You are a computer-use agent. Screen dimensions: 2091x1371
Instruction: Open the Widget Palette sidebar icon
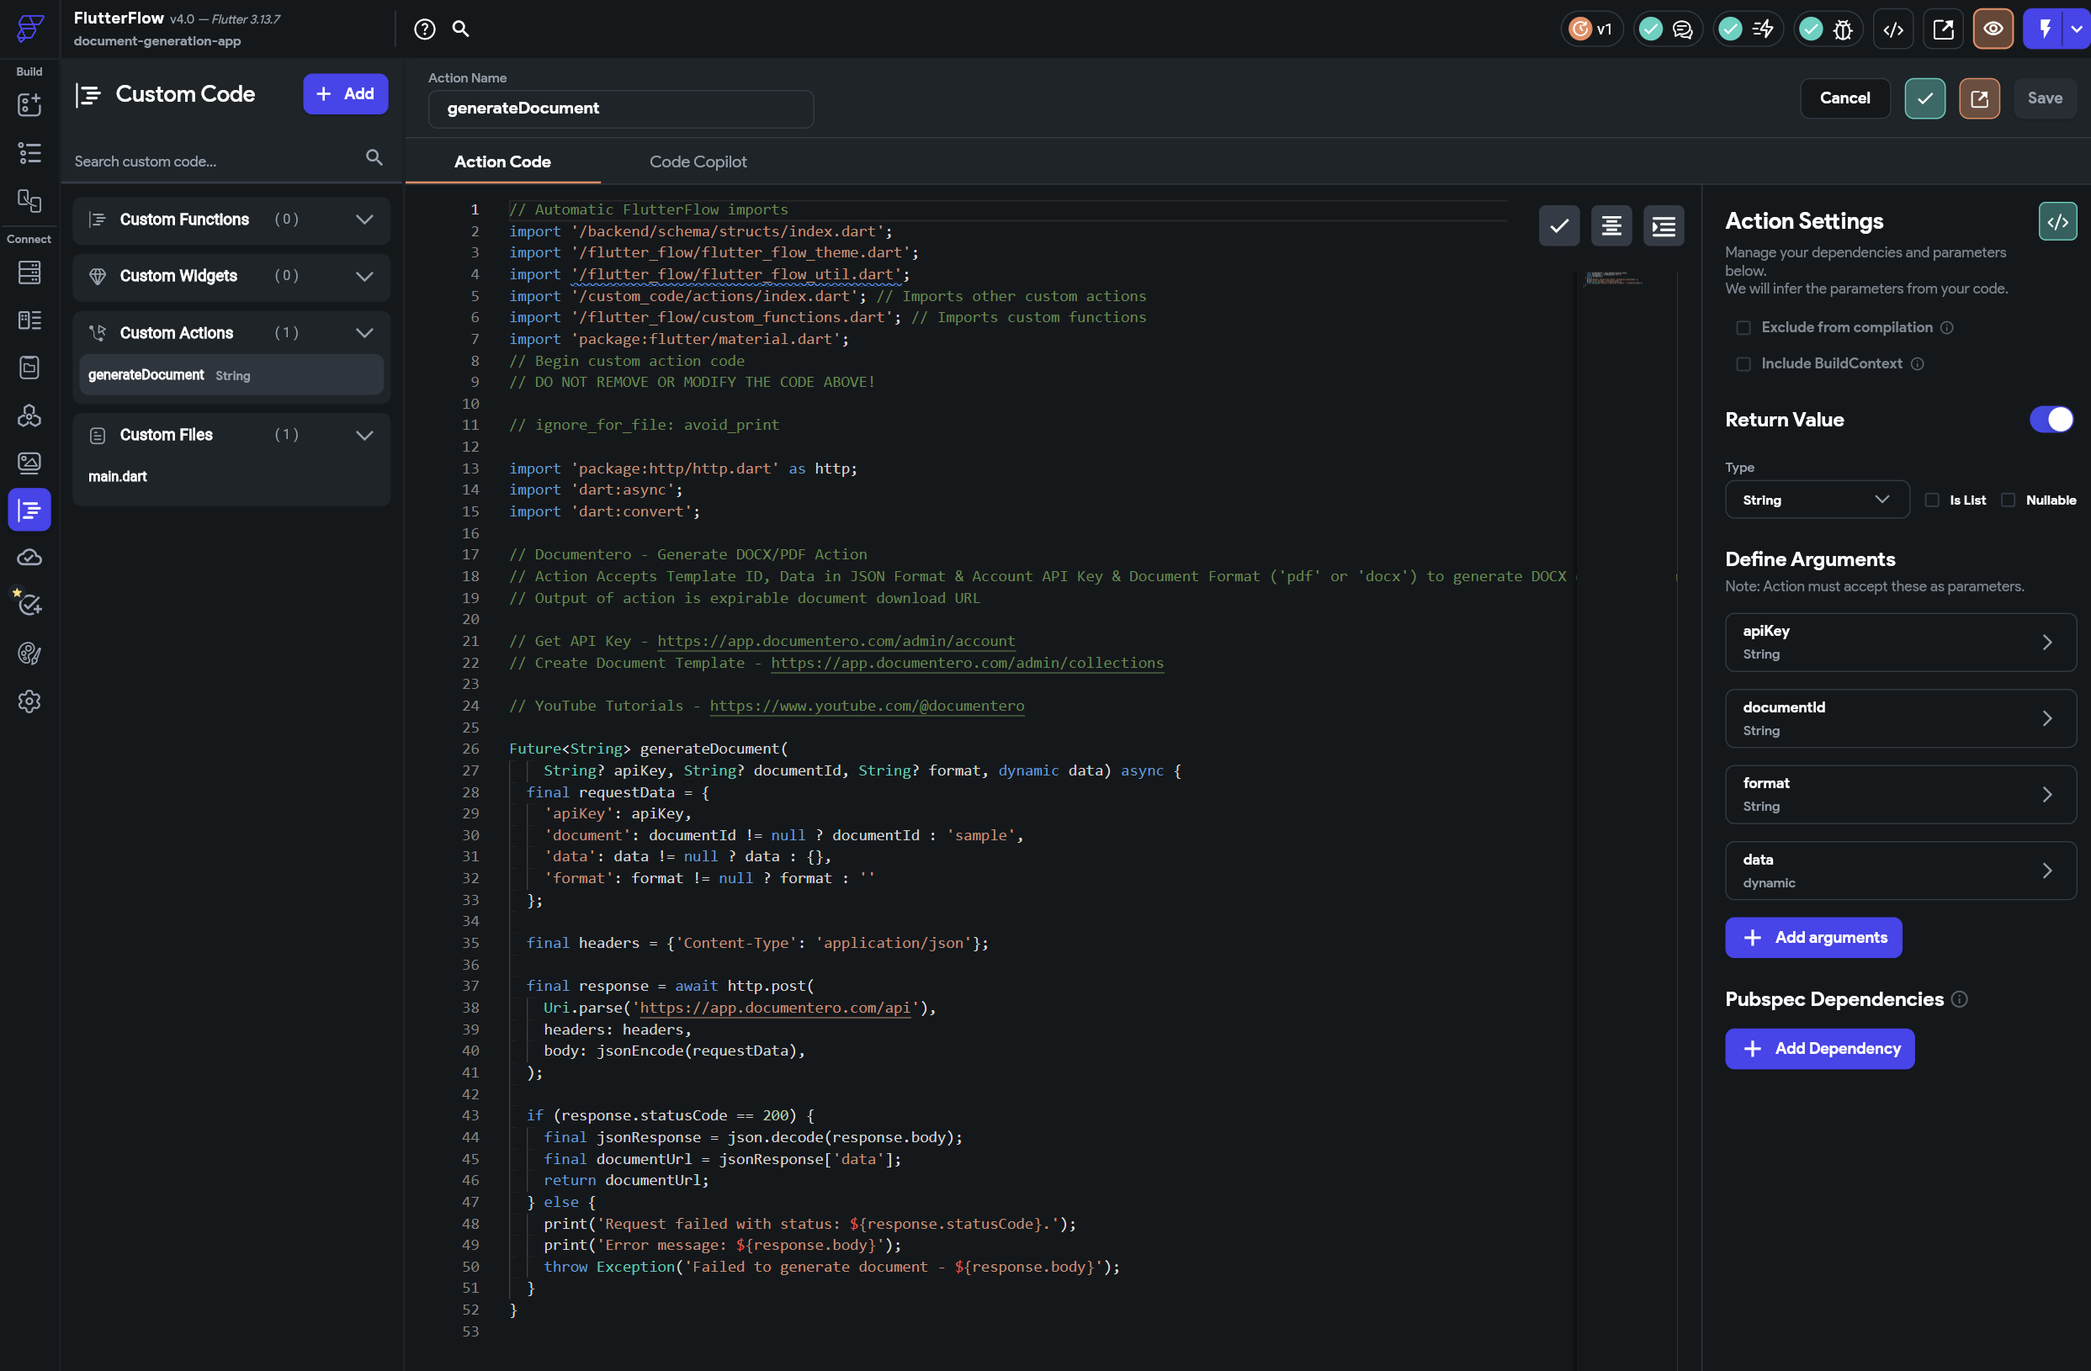pyautogui.click(x=29, y=105)
